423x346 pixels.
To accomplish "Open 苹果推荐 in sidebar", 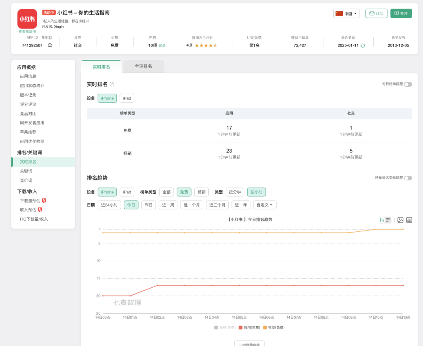I will (x=28, y=132).
